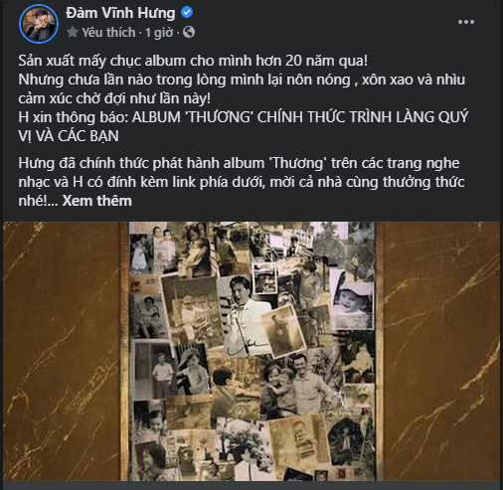Click the tilted uniformed portrait photo
This screenshot has width=503, height=490.
283,331
